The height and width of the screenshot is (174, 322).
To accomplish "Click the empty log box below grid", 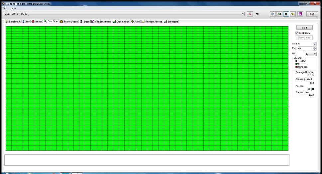I will [147, 160].
